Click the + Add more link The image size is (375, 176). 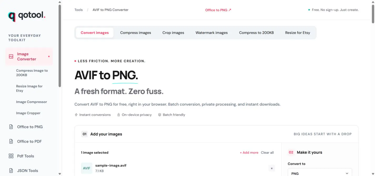pyautogui.click(x=249, y=153)
